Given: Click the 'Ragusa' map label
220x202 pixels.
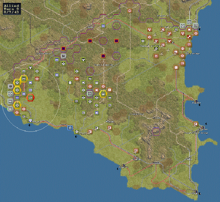Looking at the screenshot, I should pyautogui.click(x=156, y=163).
